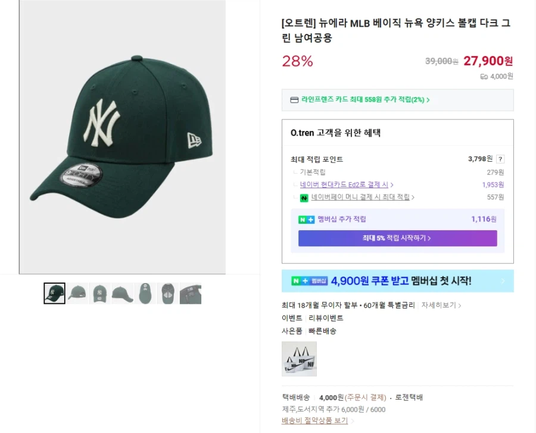
Task: Open the 배송비 절약상품 보기 link
Action: pyautogui.click(x=314, y=421)
